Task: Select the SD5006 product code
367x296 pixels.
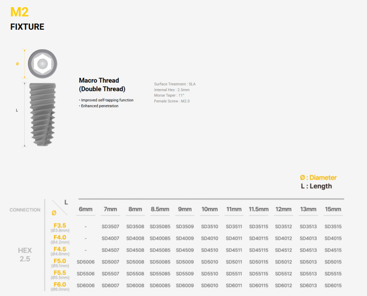Action: click(86, 262)
